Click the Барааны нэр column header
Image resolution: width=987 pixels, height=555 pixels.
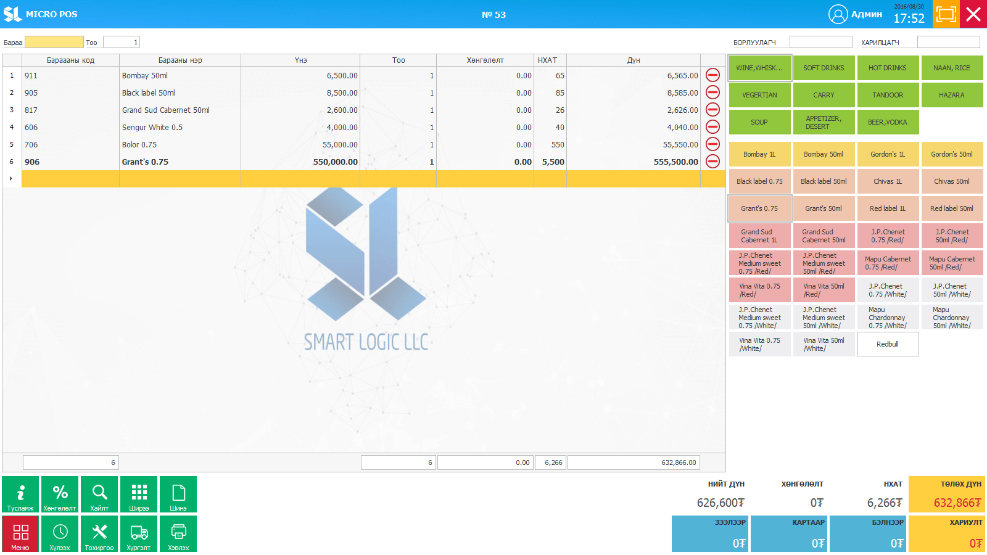(180, 60)
